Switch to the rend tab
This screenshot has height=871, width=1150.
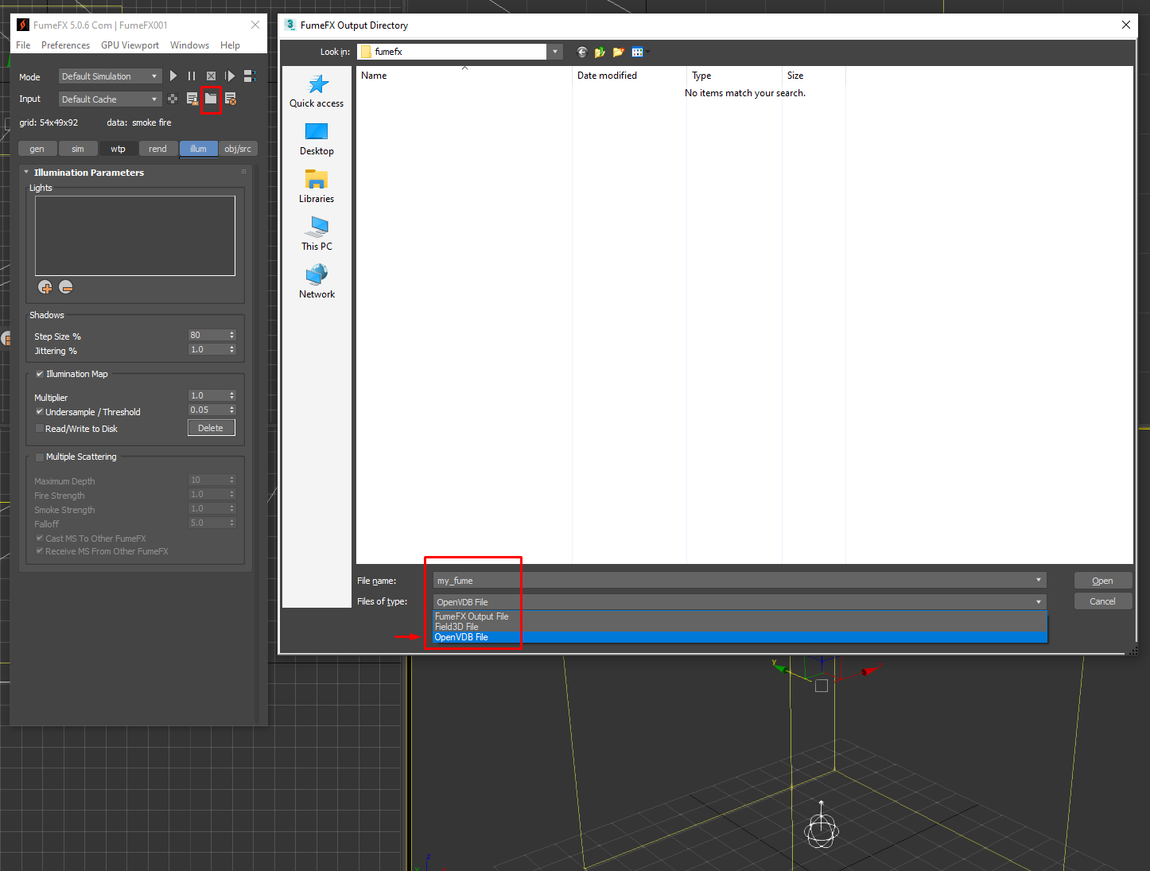click(157, 149)
